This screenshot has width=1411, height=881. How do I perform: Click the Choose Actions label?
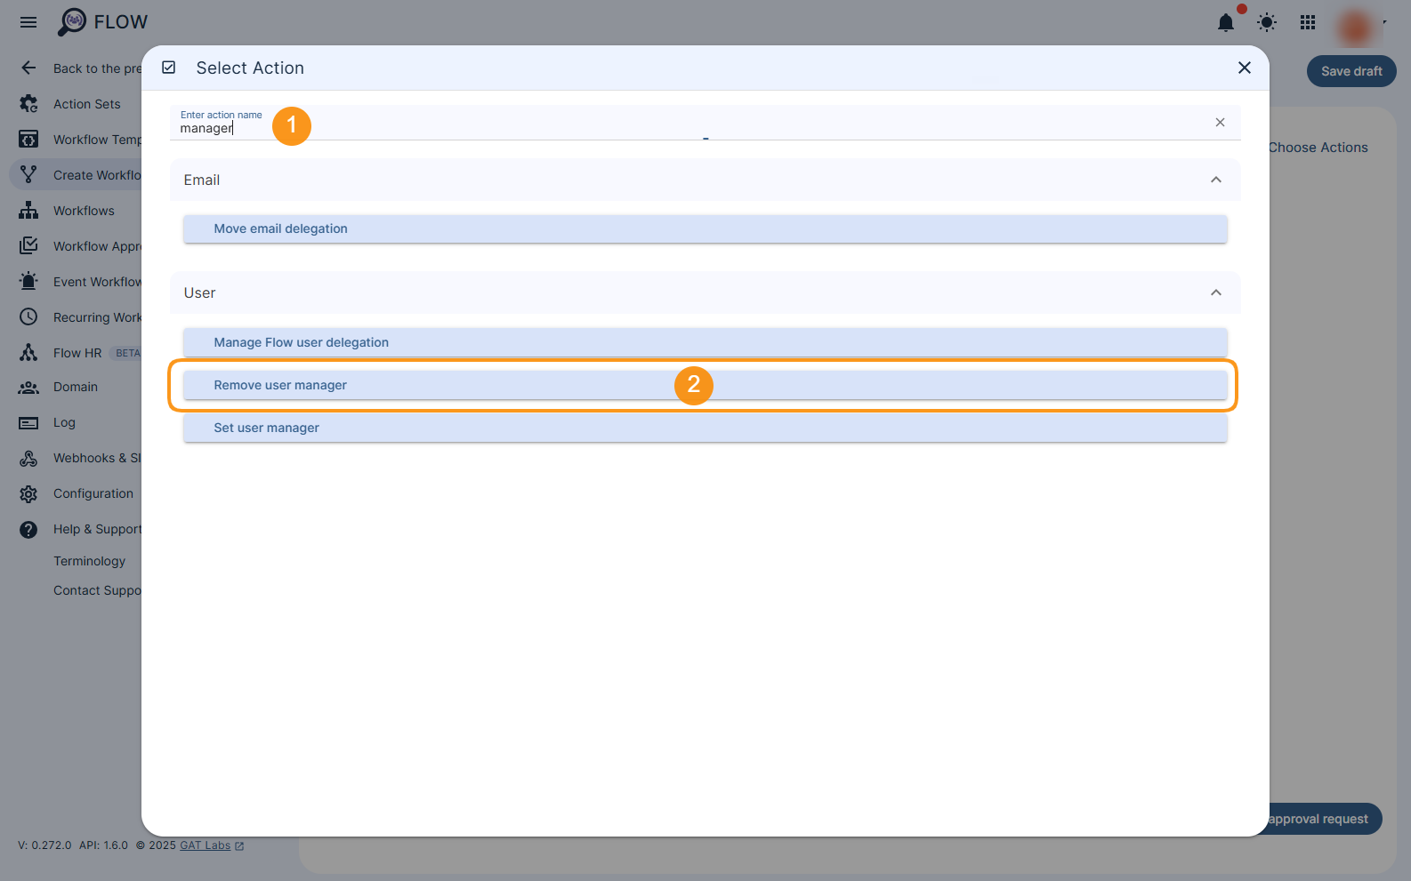(x=1318, y=148)
